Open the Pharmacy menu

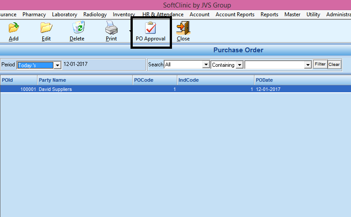pos(34,14)
